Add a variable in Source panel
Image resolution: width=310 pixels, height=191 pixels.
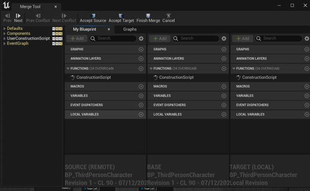[x=141, y=96]
